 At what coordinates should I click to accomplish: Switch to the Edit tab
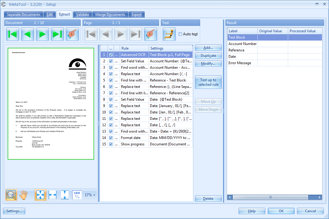50,15
